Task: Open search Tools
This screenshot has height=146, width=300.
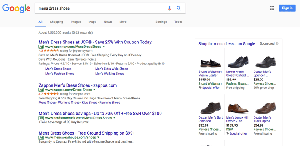Action: pos(178,22)
